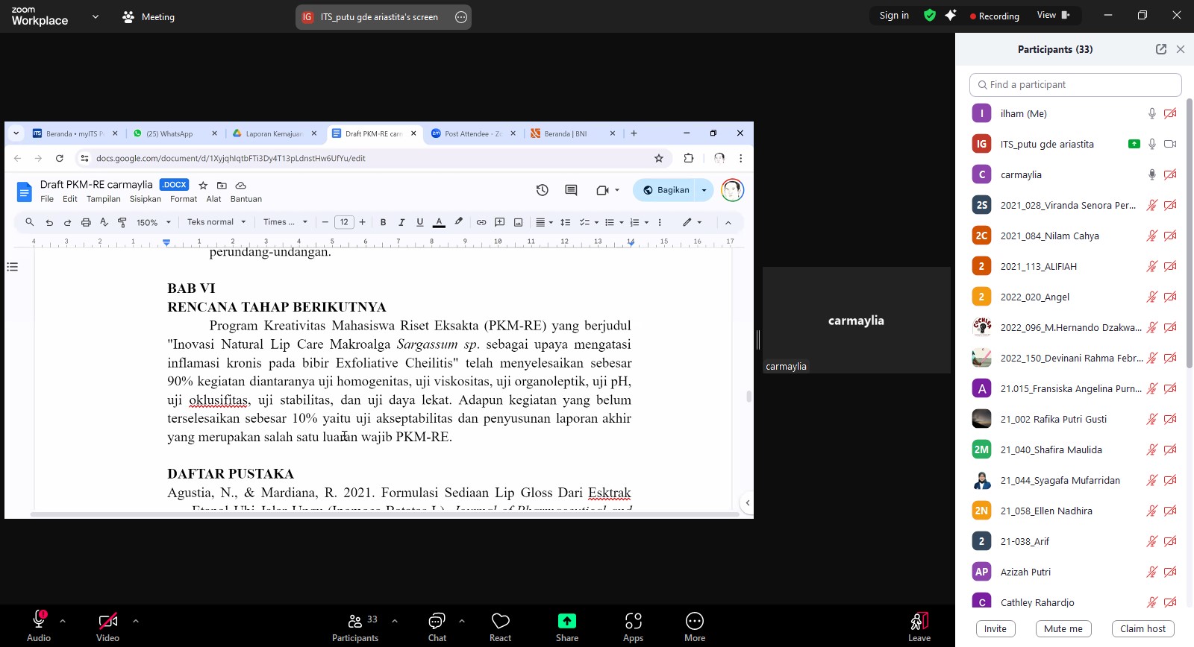Image resolution: width=1194 pixels, height=647 pixels.
Task: Click the More options icon
Action: [694, 622]
